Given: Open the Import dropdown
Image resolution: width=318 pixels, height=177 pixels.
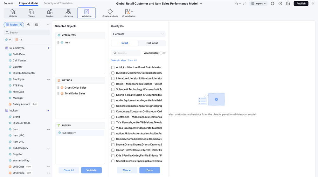Looking at the screenshot, I should pyautogui.click(x=258, y=3).
